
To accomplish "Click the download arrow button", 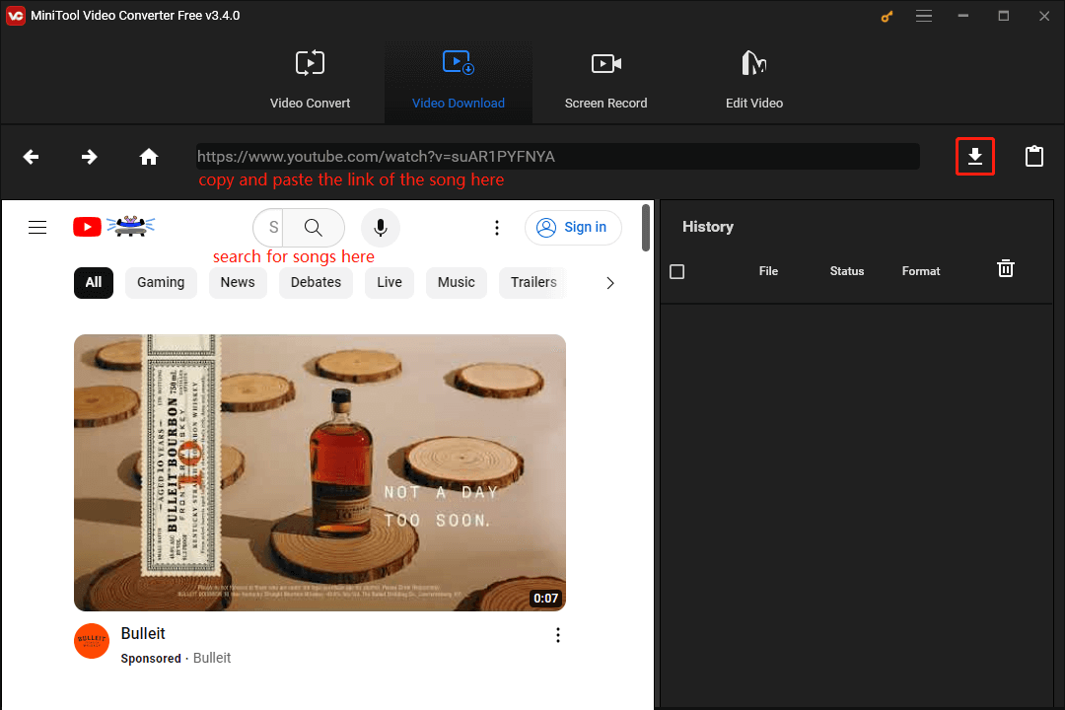I will point(974,156).
